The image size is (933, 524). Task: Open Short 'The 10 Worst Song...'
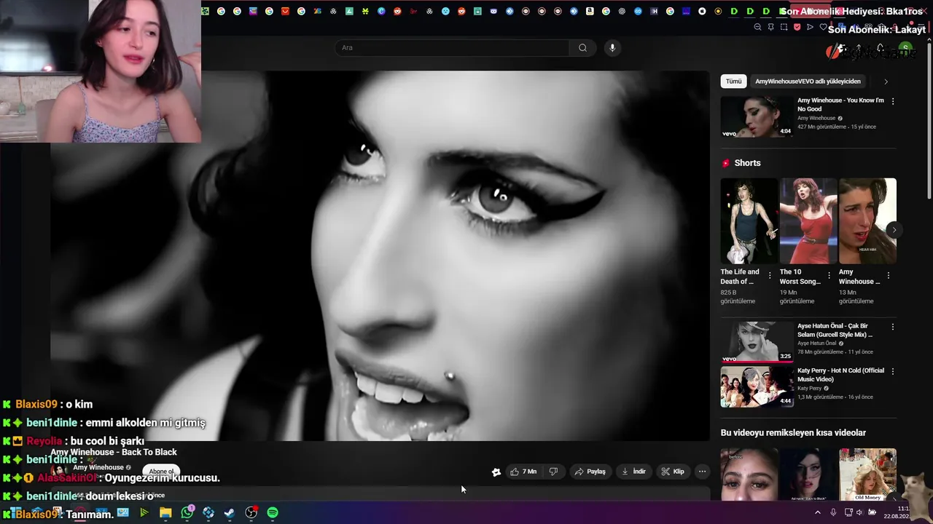(808, 221)
